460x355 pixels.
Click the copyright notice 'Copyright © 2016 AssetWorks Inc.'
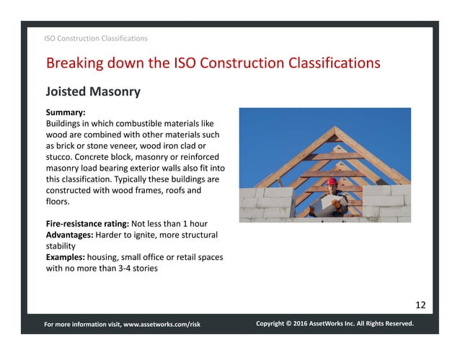point(305,323)
